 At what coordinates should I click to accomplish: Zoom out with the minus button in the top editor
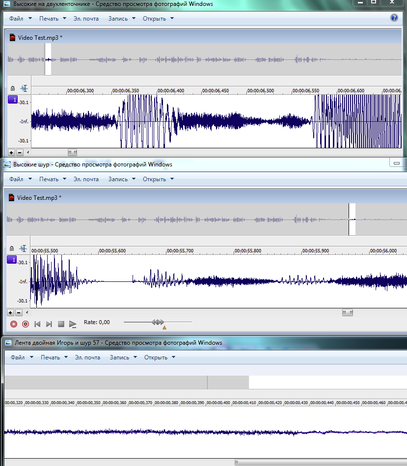20,152
